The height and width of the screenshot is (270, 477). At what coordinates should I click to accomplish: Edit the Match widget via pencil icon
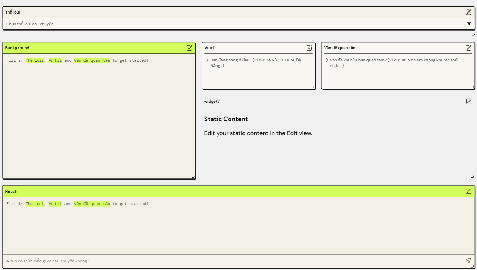[469, 191]
